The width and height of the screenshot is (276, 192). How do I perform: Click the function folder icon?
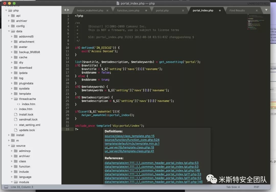16,166
